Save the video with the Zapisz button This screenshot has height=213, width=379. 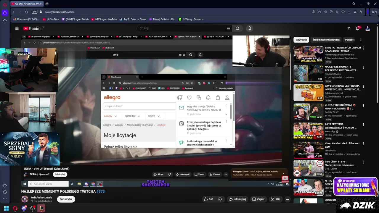258,199
